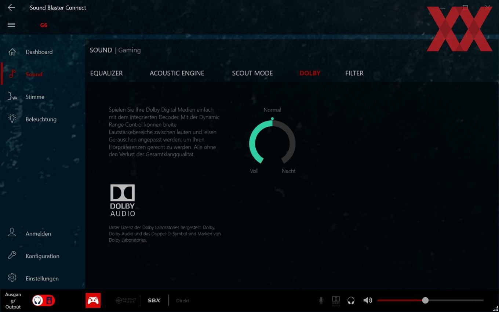
Task: Click the Dolby Audio logo image
Action: click(123, 200)
